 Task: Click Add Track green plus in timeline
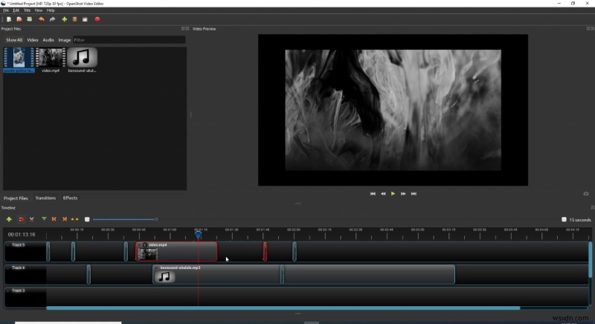pos(9,219)
